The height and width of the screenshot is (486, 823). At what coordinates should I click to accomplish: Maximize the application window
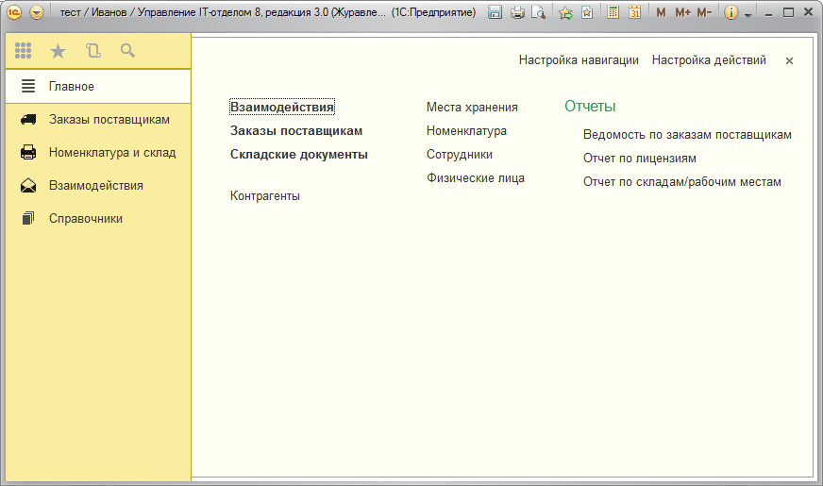coord(788,12)
